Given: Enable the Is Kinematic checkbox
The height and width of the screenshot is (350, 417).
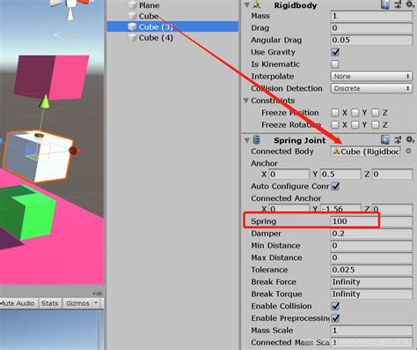Looking at the screenshot, I should pyautogui.click(x=335, y=64).
